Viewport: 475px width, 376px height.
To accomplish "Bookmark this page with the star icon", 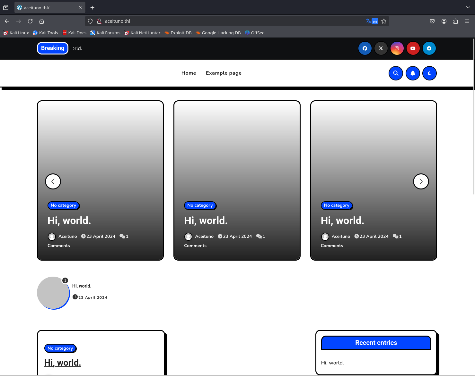I will click(384, 21).
